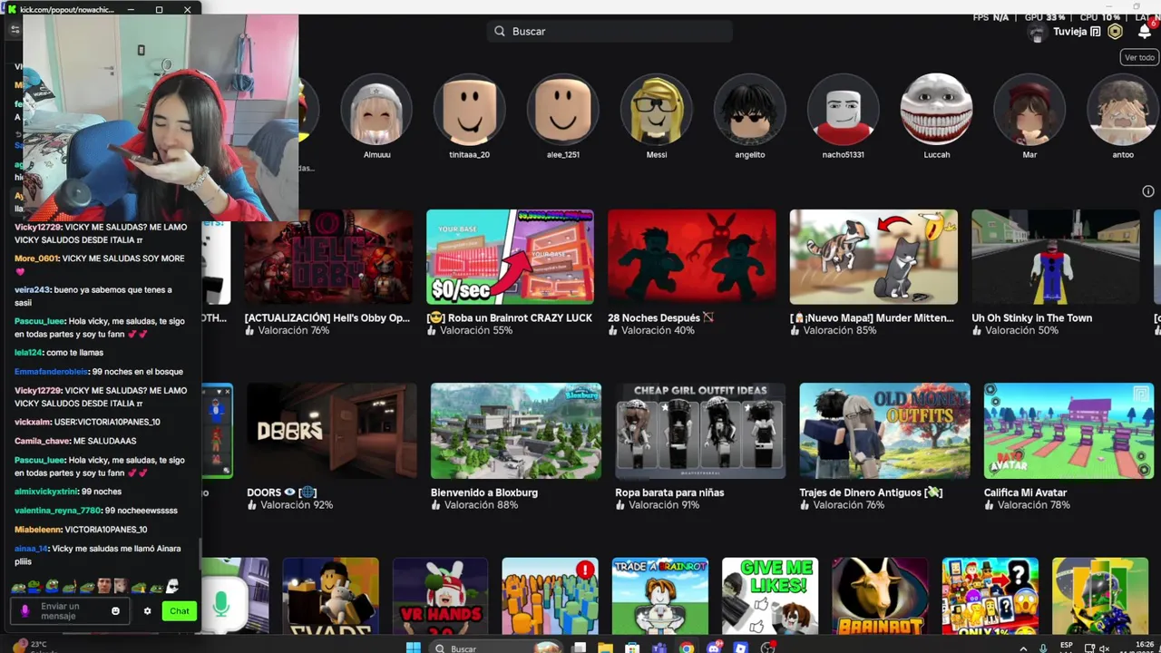Open emoji picker in chat message box
Viewport: 1161px width, 653px height.
[115, 611]
